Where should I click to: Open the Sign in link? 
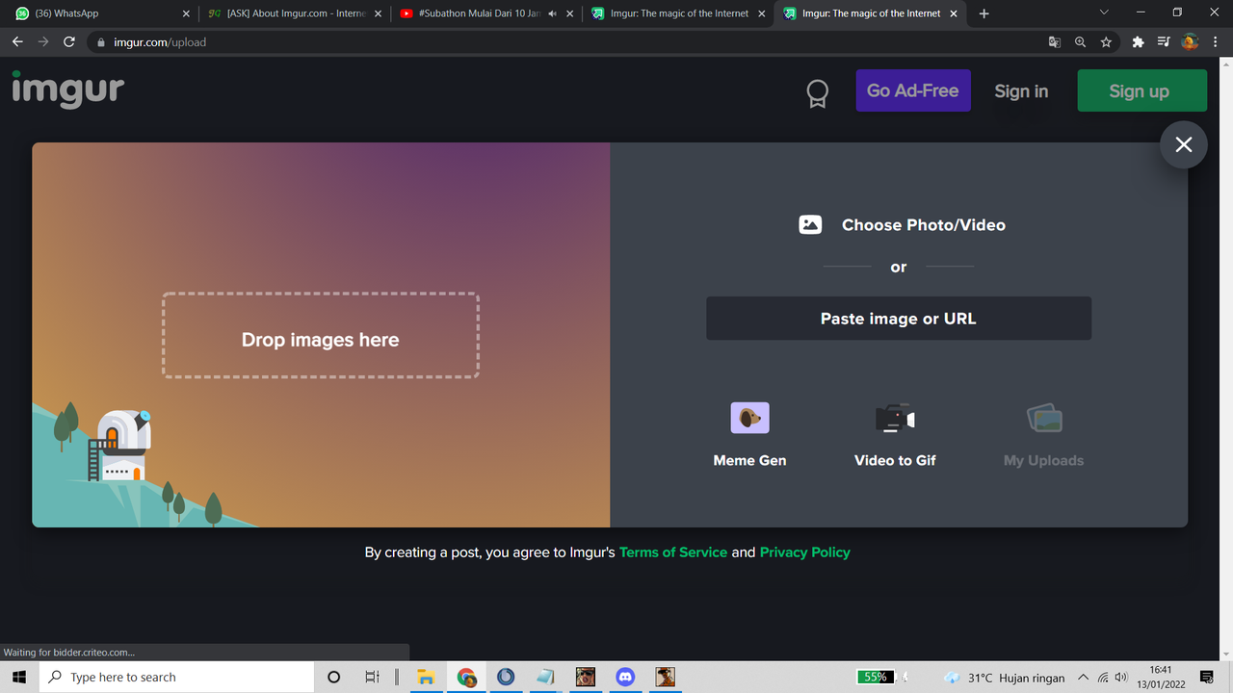click(1021, 90)
